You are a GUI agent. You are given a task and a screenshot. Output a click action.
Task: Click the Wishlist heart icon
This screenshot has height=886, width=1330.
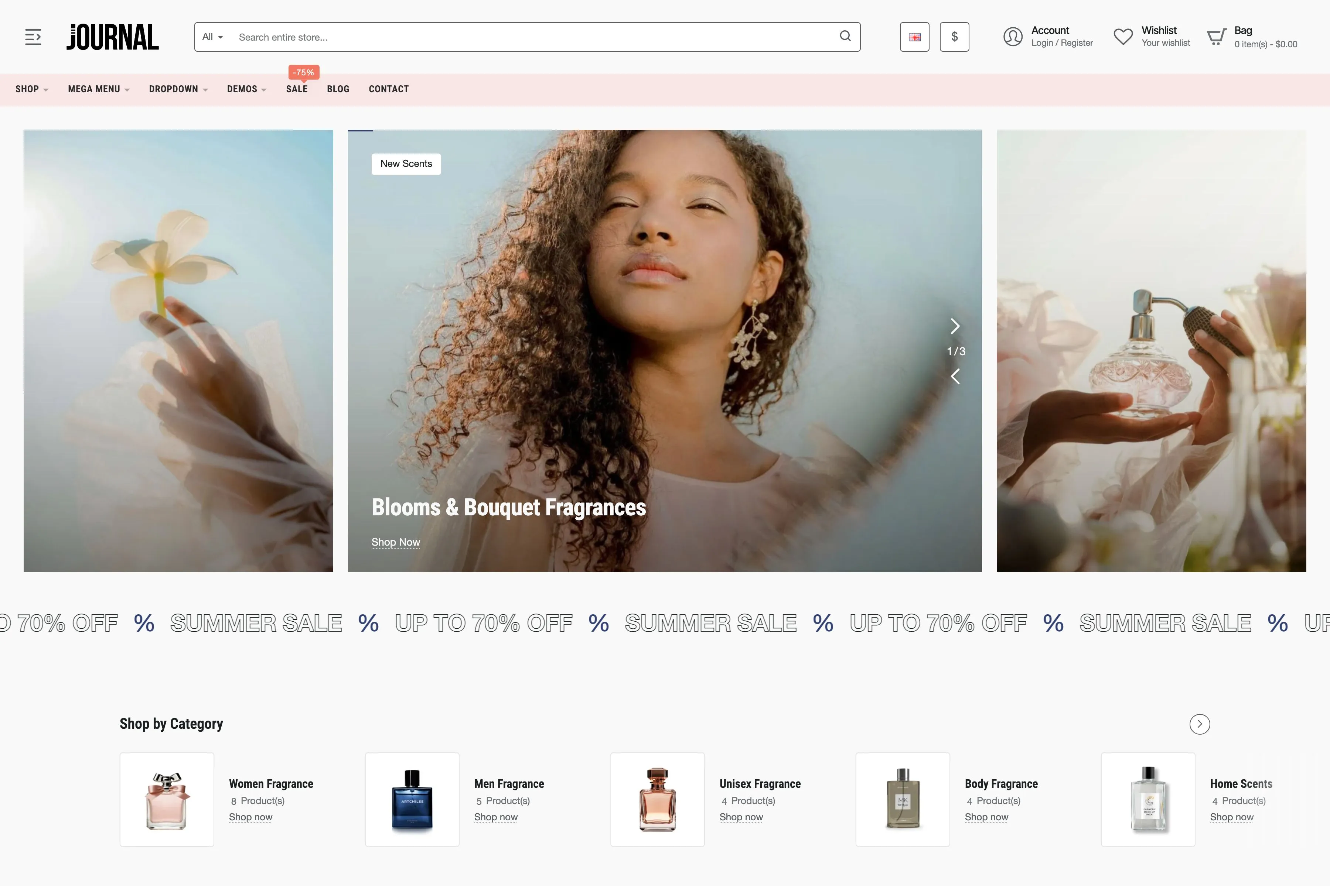1123,37
